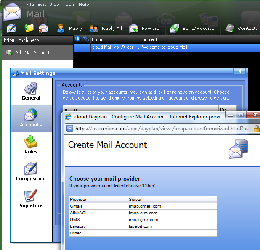Image resolution: width=260 pixels, height=250 pixels.
Task: Click the Reply All toolbar button
Action: 106,28
